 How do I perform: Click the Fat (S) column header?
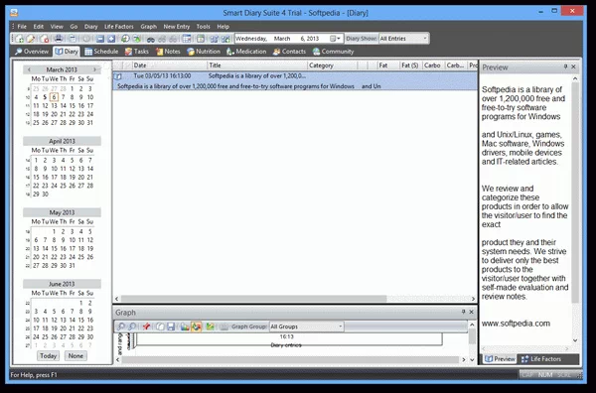pyautogui.click(x=411, y=65)
